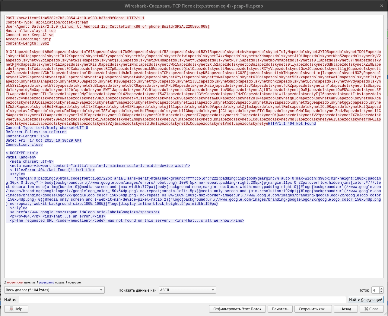
Task: Increase the Поток stream number with up arrow
Action: [381, 288]
